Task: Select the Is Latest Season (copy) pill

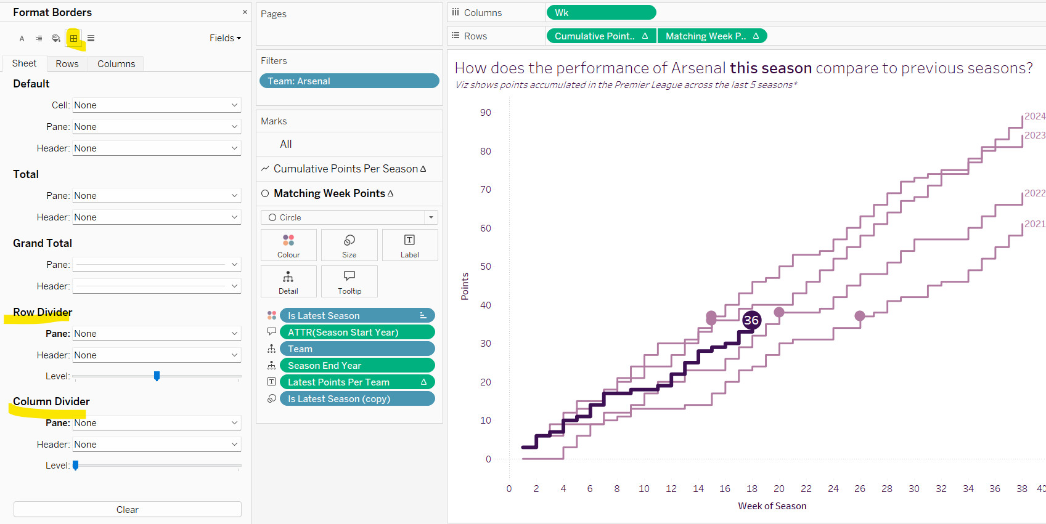Action: (358, 398)
